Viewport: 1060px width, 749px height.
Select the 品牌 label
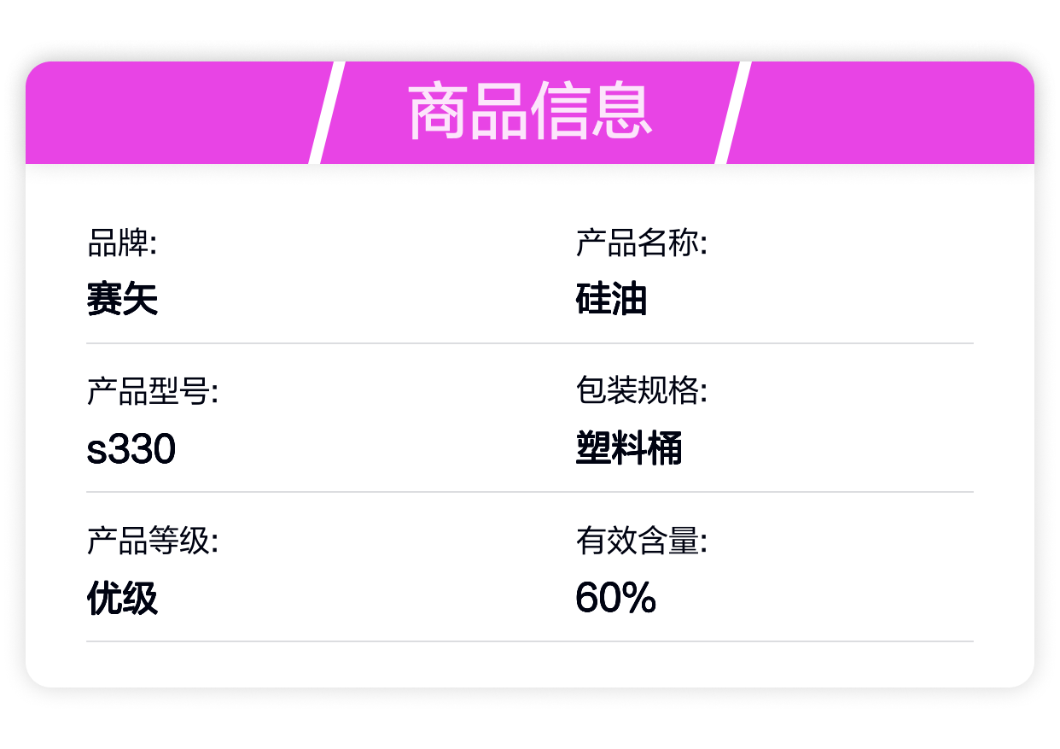point(122,243)
